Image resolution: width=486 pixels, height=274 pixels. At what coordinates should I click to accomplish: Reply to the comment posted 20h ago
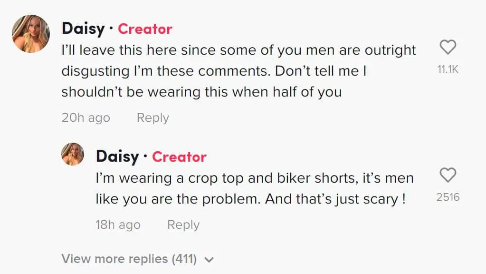152,117
